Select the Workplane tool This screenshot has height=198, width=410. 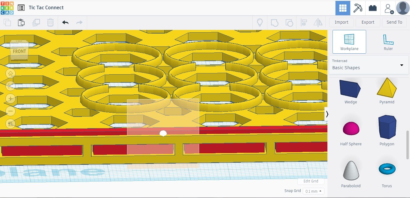click(x=349, y=42)
